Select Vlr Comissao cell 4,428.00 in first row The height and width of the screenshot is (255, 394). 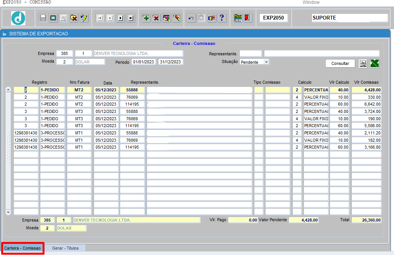click(x=366, y=90)
